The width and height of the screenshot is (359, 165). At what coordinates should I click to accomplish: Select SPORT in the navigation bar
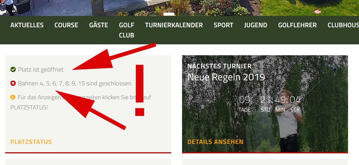click(223, 25)
